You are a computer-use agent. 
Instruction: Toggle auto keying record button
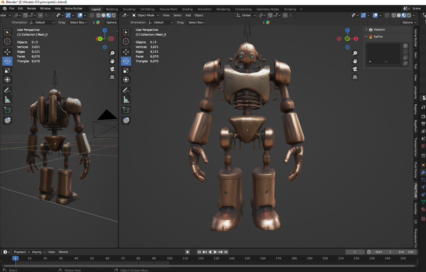[x=188, y=252]
